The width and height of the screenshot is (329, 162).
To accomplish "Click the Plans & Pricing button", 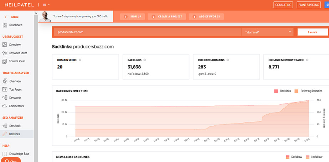I will (309, 5).
